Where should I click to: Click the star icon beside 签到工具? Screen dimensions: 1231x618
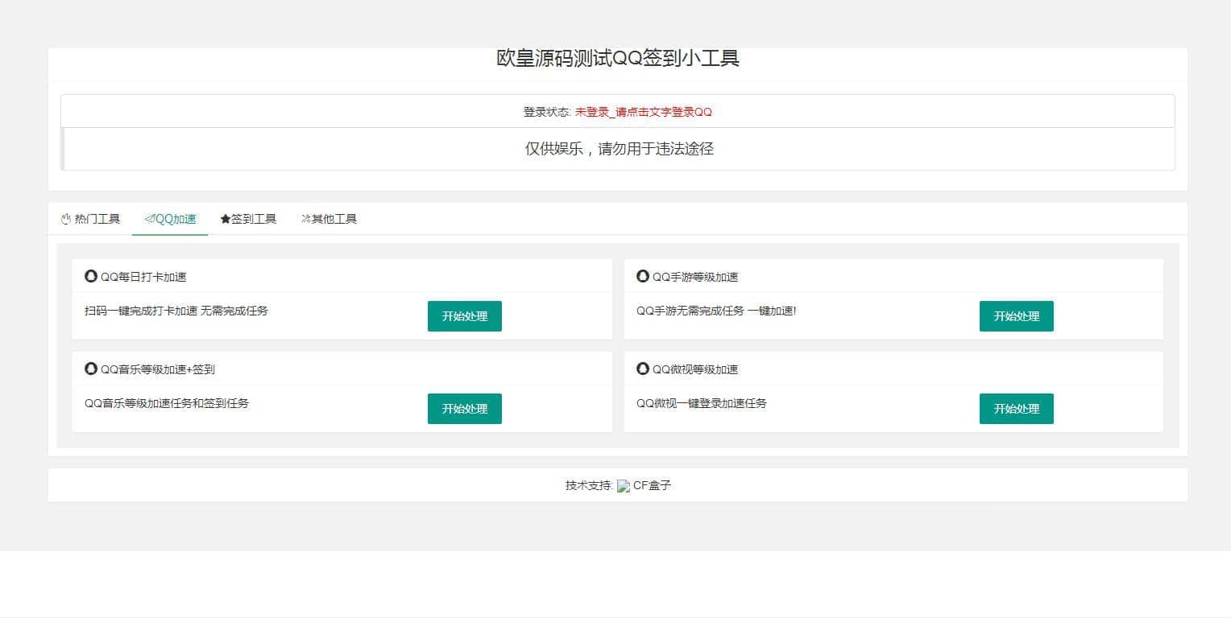225,219
